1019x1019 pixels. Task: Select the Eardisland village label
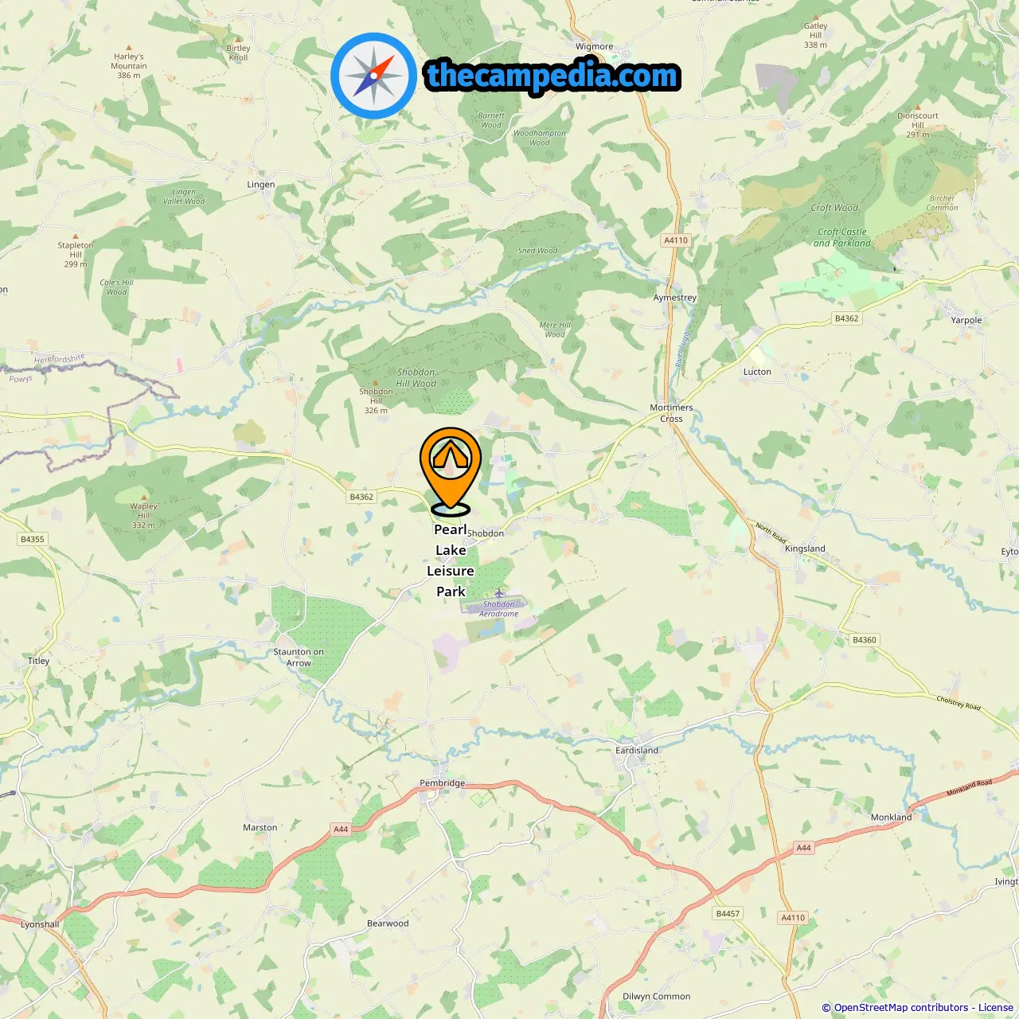coord(637,750)
